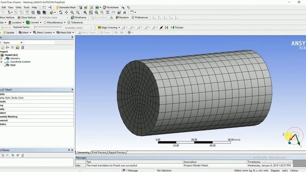Click the Update mesh button
Screen dimensions: 306x172
pos(9,32)
